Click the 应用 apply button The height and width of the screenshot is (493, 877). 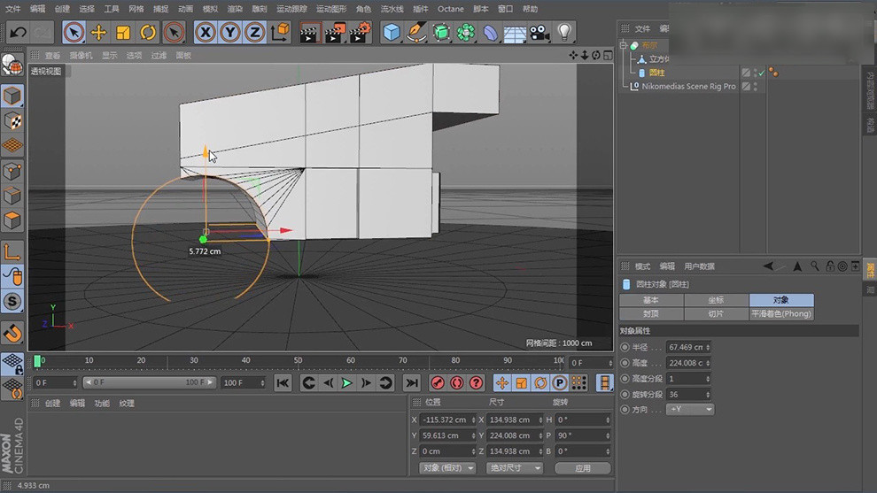coord(582,468)
